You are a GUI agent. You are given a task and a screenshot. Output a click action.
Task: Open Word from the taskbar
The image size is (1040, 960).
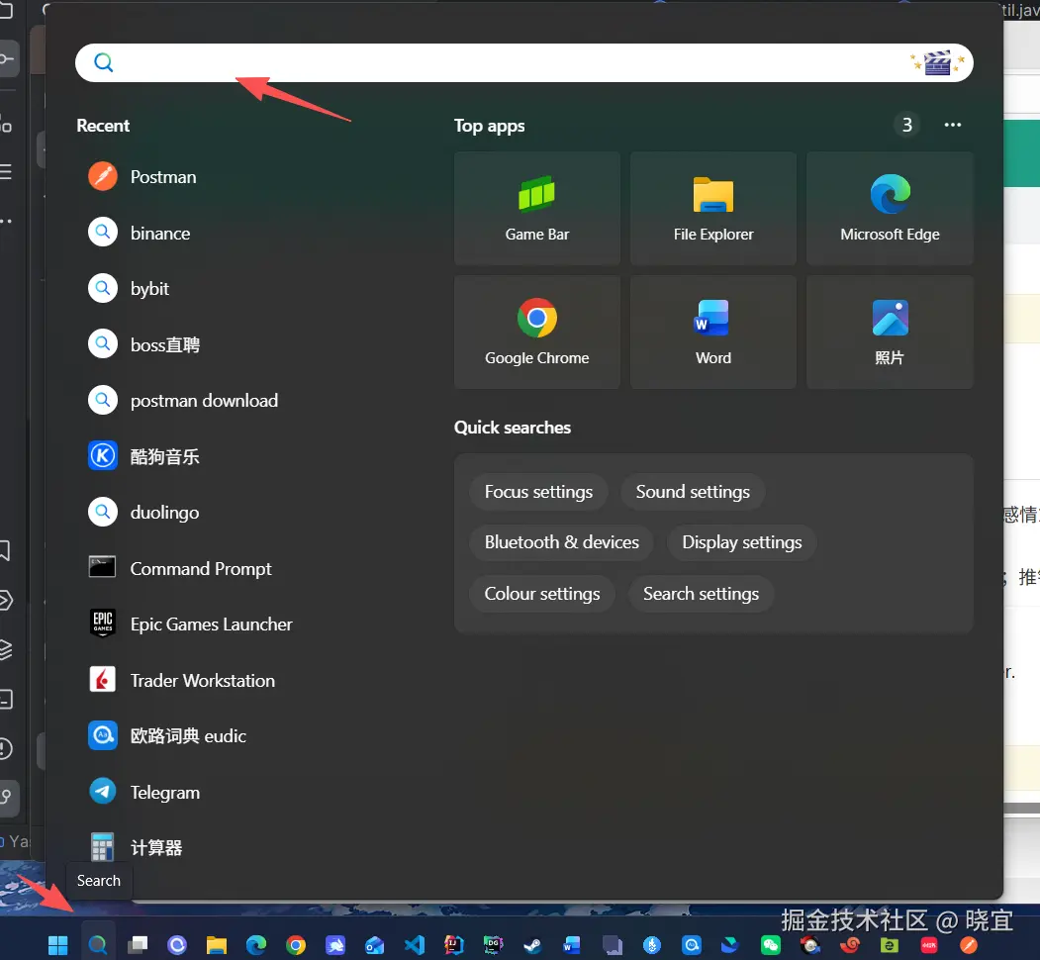coord(572,945)
